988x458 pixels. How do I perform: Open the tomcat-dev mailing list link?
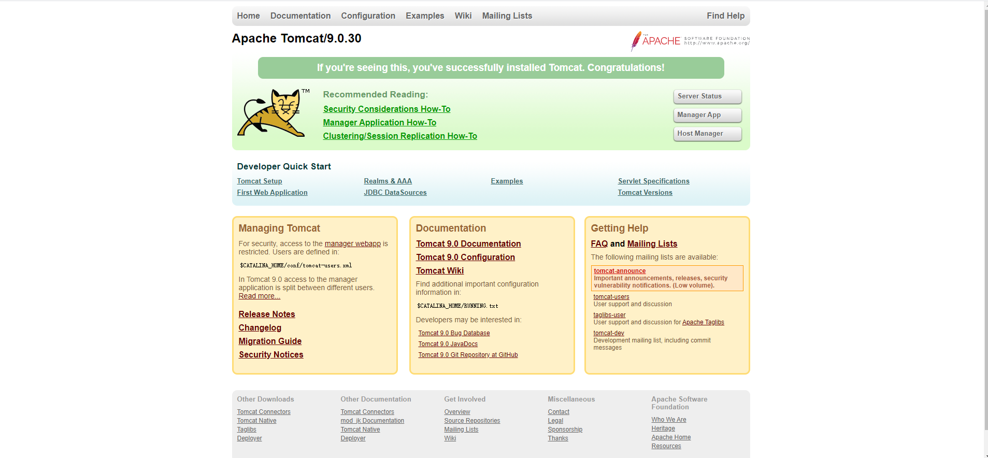click(609, 333)
